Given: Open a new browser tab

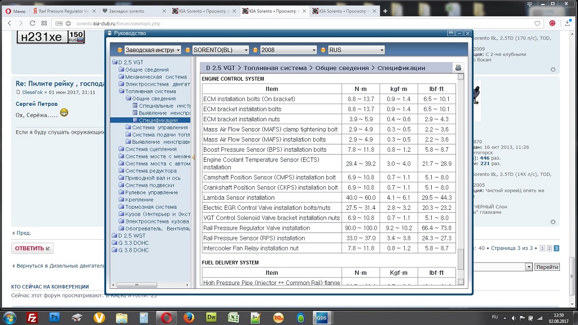Looking at the screenshot, I should pos(385,11).
